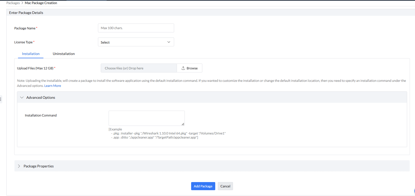Switch to the Installation tab
The image size is (415, 196).
tap(31, 54)
